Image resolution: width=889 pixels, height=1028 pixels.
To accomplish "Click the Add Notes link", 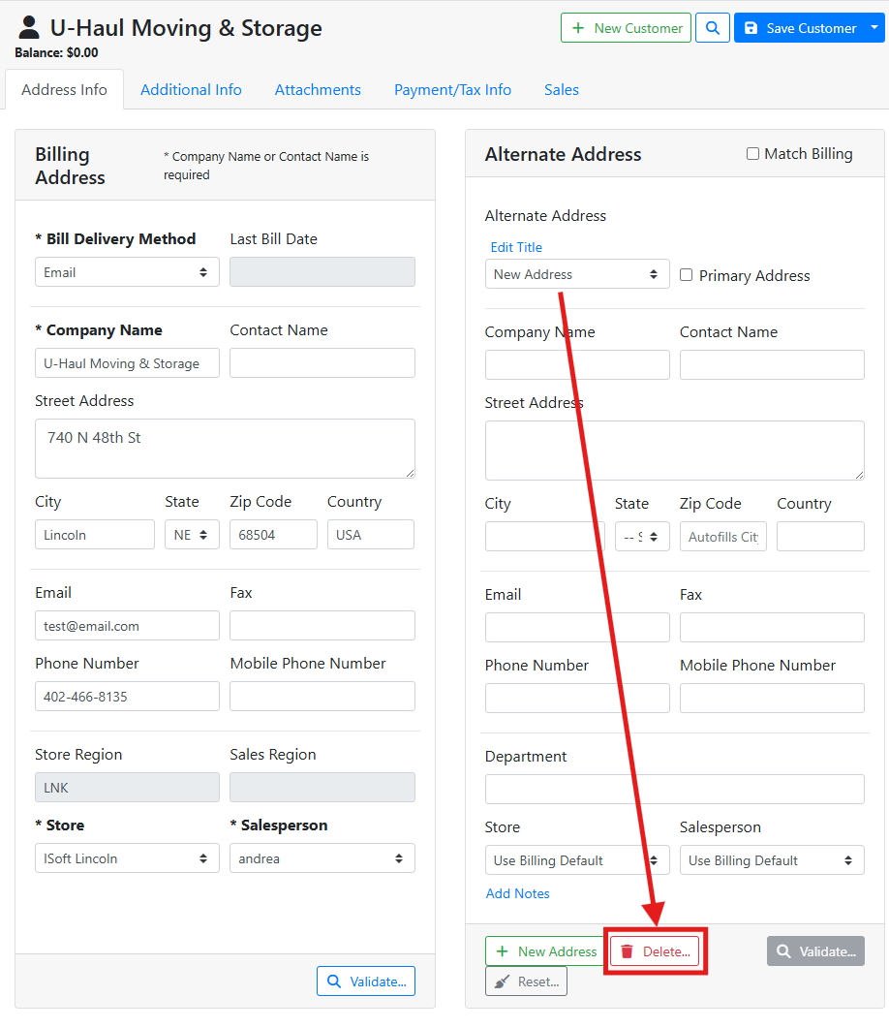I will point(517,893).
